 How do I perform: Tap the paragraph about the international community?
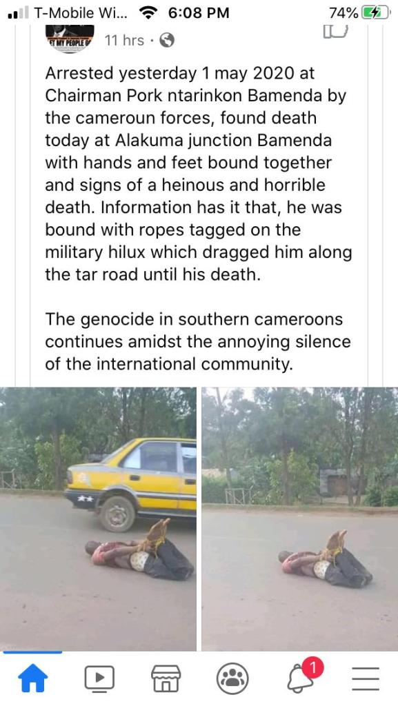pyautogui.click(x=198, y=341)
